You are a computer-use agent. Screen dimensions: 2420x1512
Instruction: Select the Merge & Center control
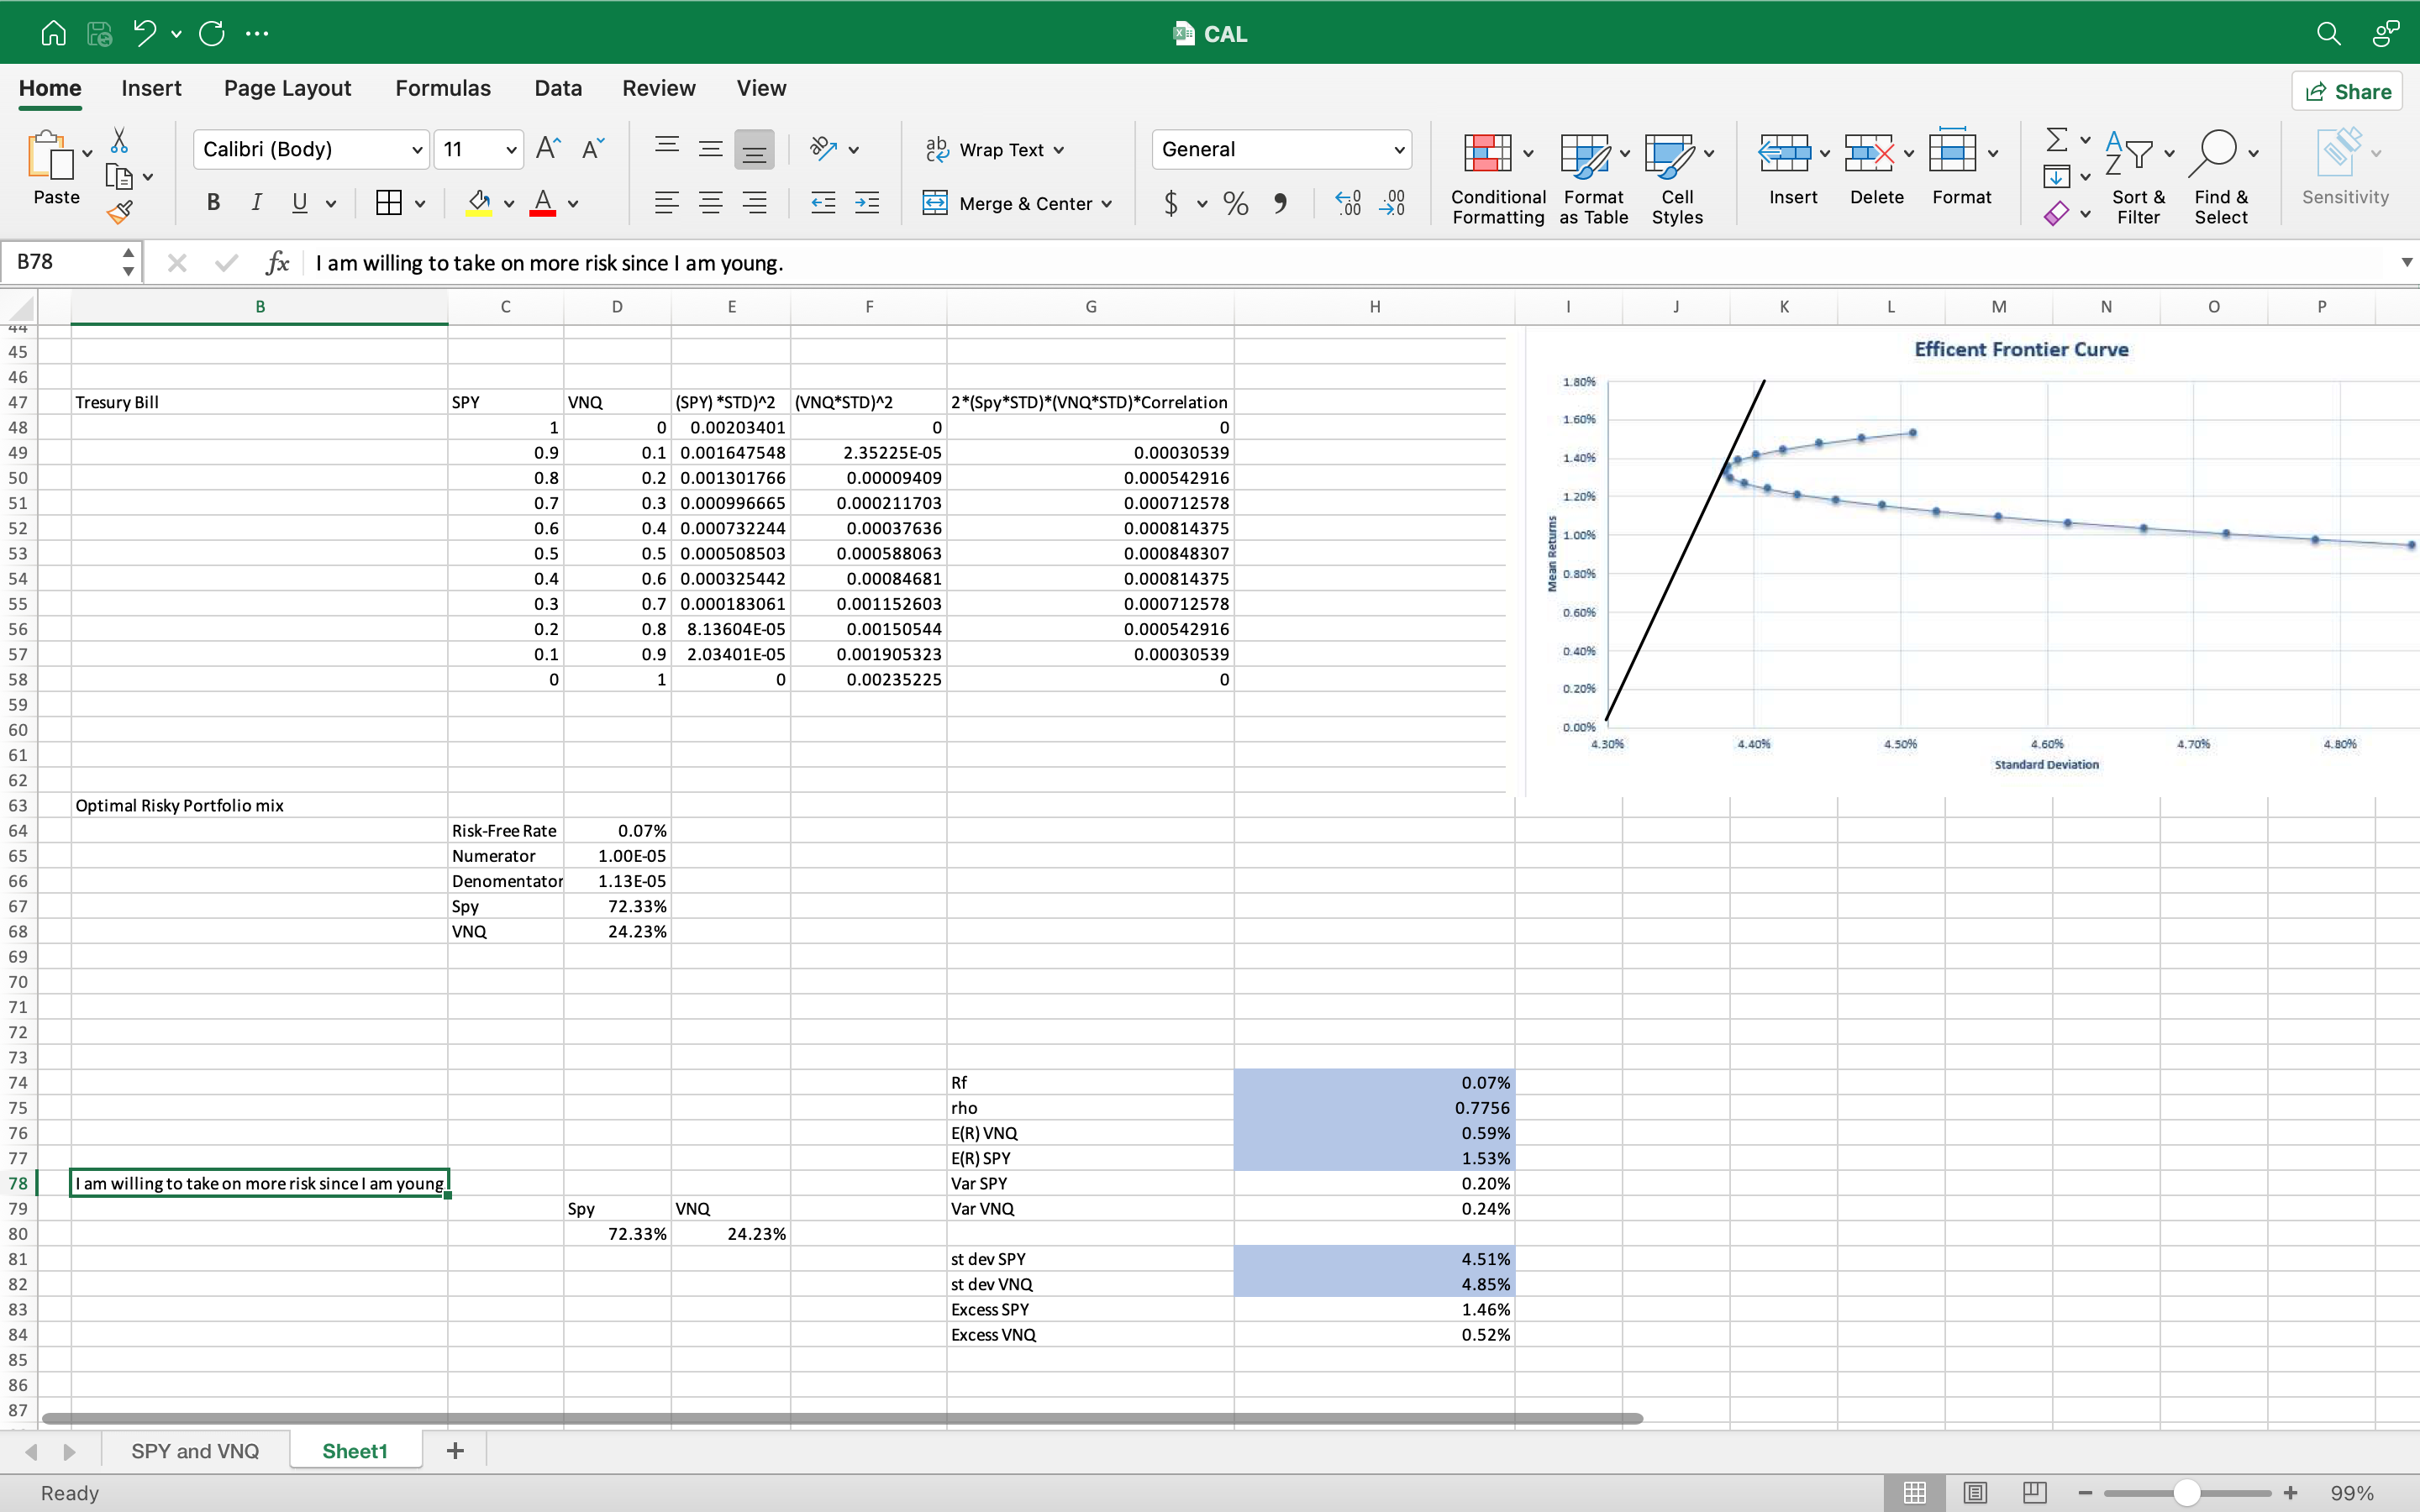coord(1017,203)
